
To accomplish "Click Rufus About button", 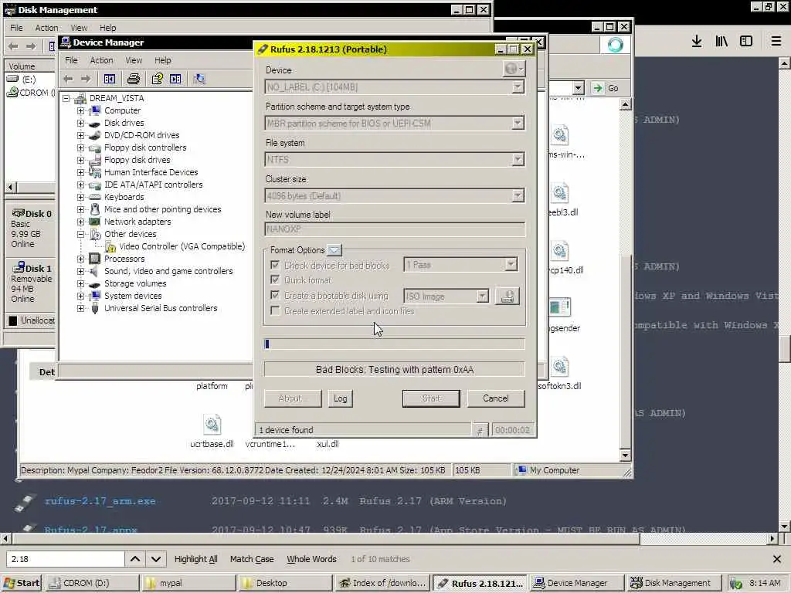I will coord(293,398).
